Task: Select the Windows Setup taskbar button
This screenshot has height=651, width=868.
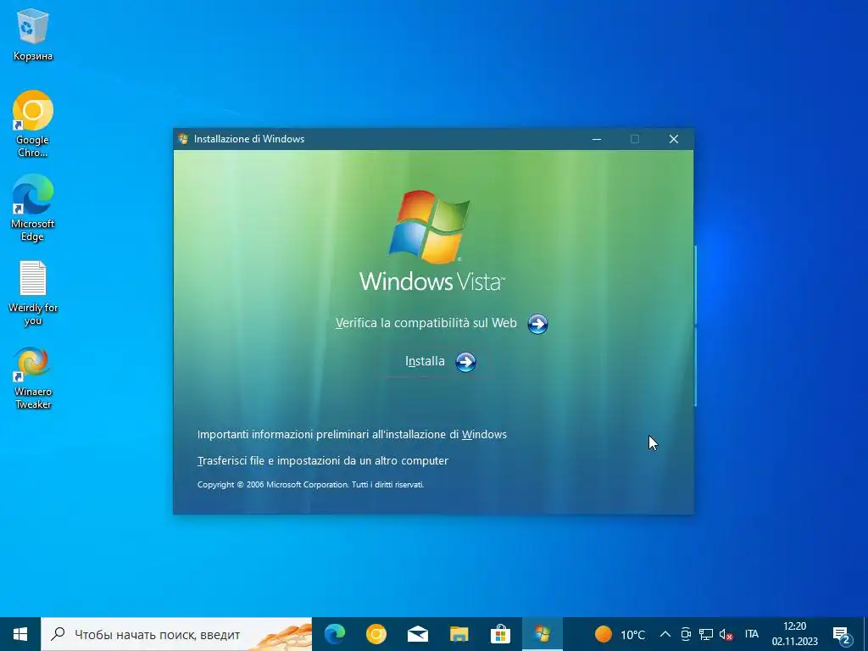Action: click(x=542, y=634)
